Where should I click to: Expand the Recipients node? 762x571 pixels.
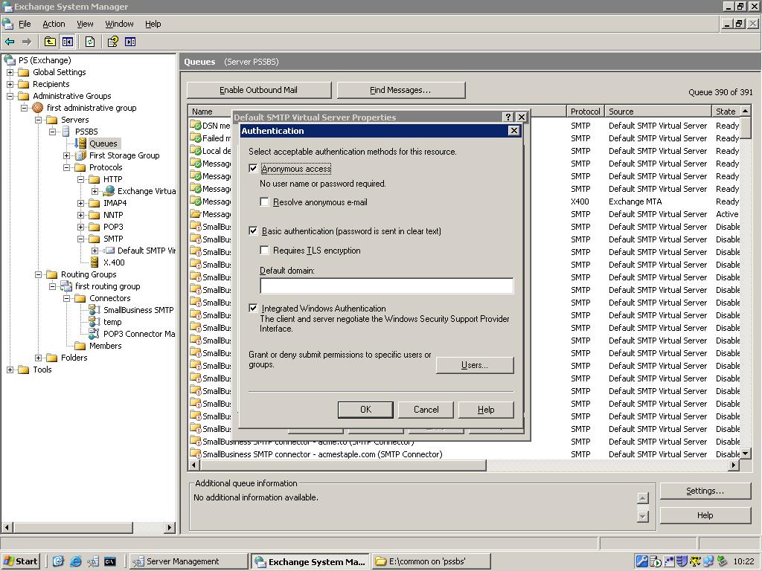[10, 84]
